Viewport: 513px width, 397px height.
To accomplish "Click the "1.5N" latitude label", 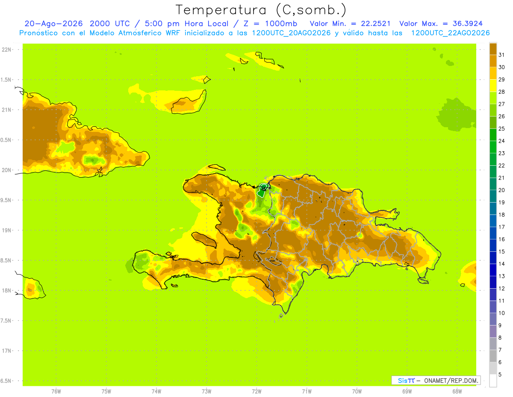I will pyautogui.click(x=6, y=80).
